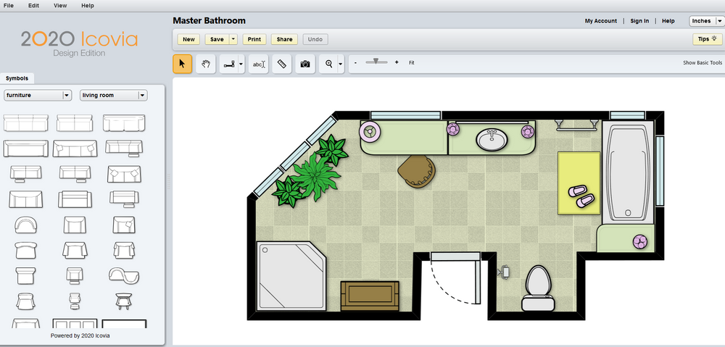The width and height of the screenshot is (725, 347).
Task: Select the wall drawing tool
Action: (228, 64)
